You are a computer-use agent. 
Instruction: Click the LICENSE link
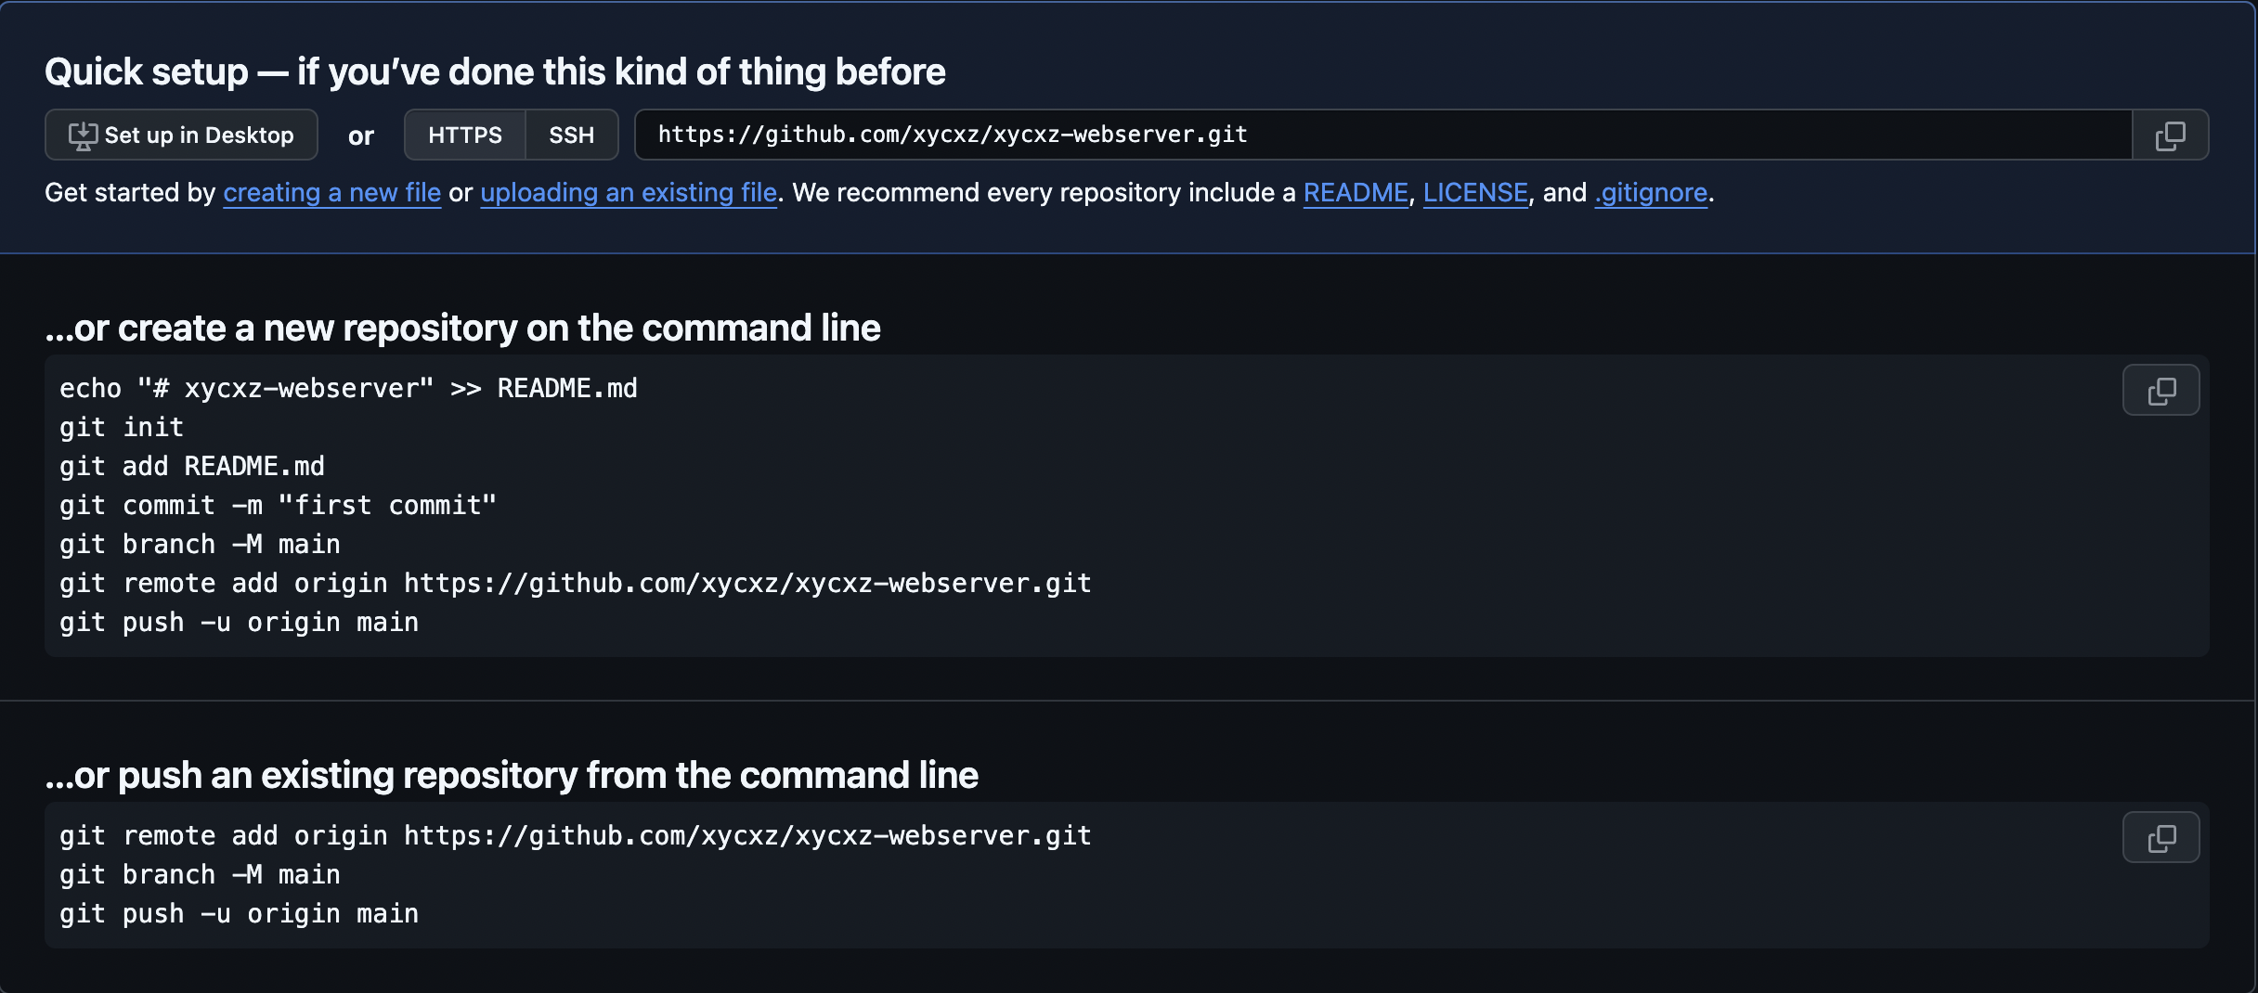point(1474,192)
